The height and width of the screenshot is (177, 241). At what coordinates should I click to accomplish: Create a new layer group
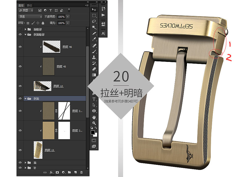pos(69,172)
